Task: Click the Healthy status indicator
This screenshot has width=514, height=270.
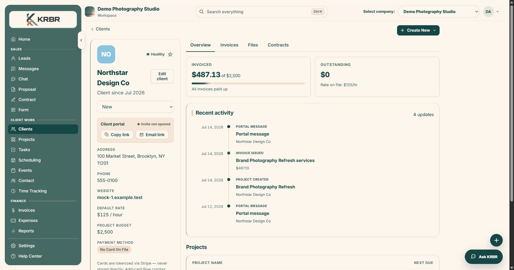Action: pyautogui.click(x=156, y=54)
